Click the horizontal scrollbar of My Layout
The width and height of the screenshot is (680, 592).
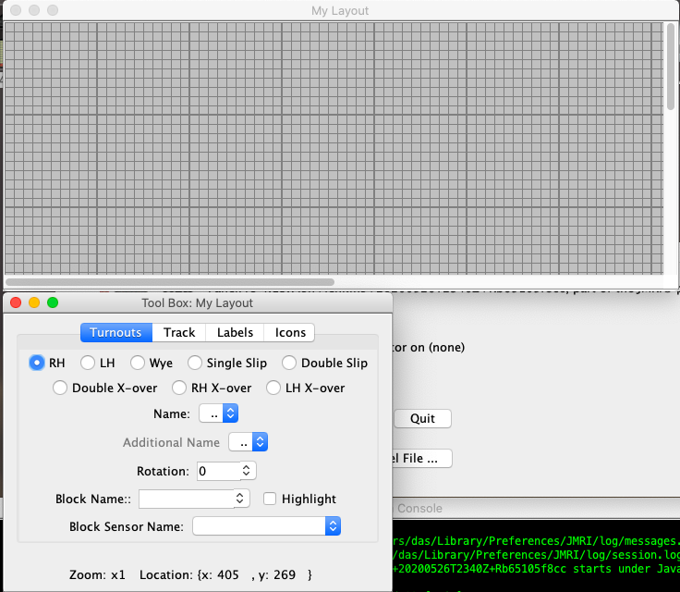point(170,281)
